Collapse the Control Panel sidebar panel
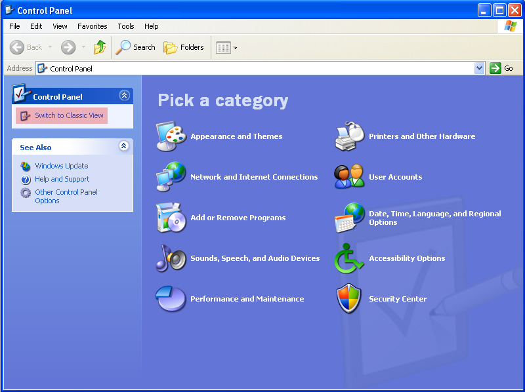Image resolution: width=525 pixels, height=392 pixels. (124, 95)
